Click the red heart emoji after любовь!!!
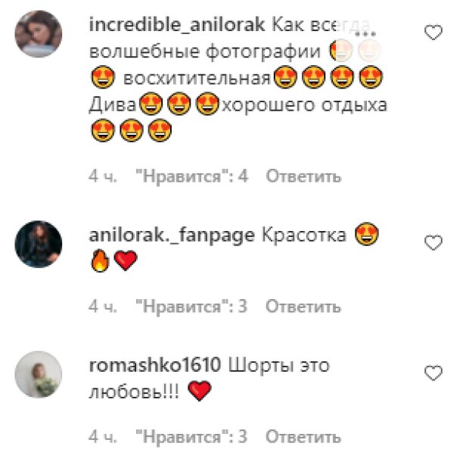469x465 pixels. (x=200, y=391)
